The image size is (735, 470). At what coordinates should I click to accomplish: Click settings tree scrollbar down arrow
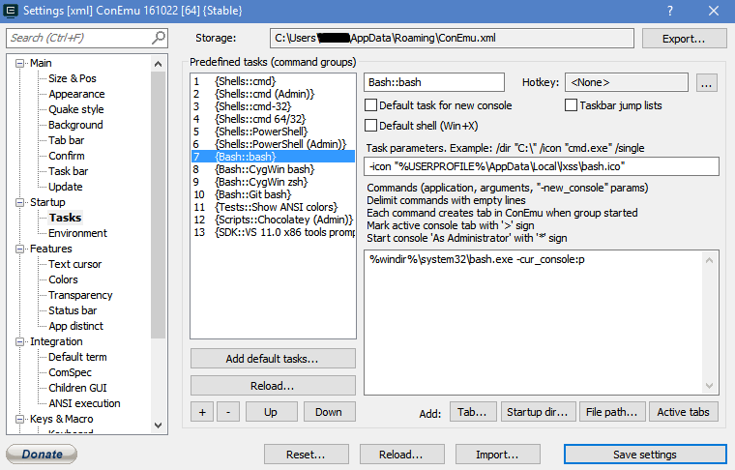point(158,425)
